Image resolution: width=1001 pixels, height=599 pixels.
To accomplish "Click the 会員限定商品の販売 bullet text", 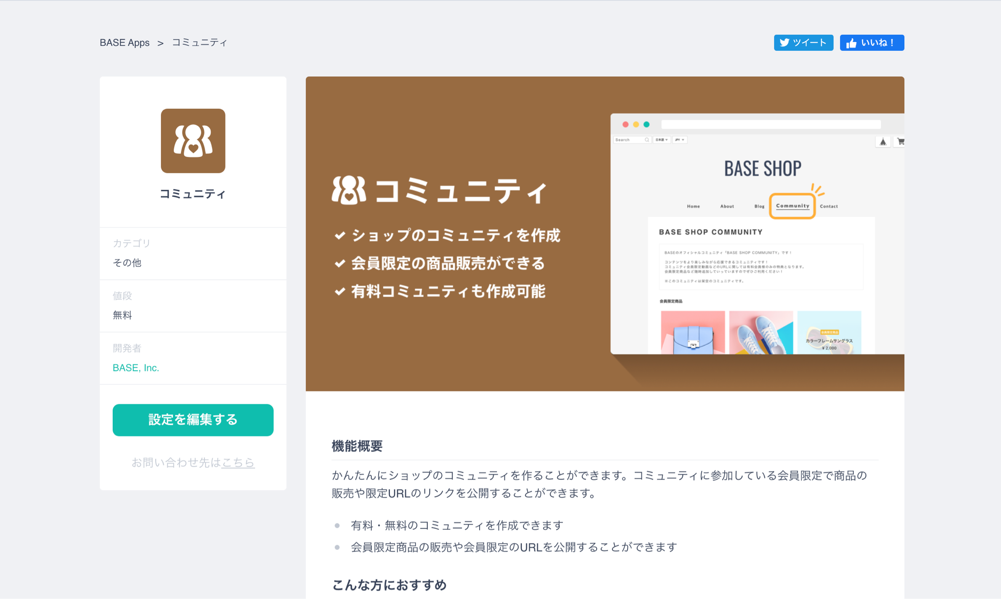I will click(x=514, y=547).
